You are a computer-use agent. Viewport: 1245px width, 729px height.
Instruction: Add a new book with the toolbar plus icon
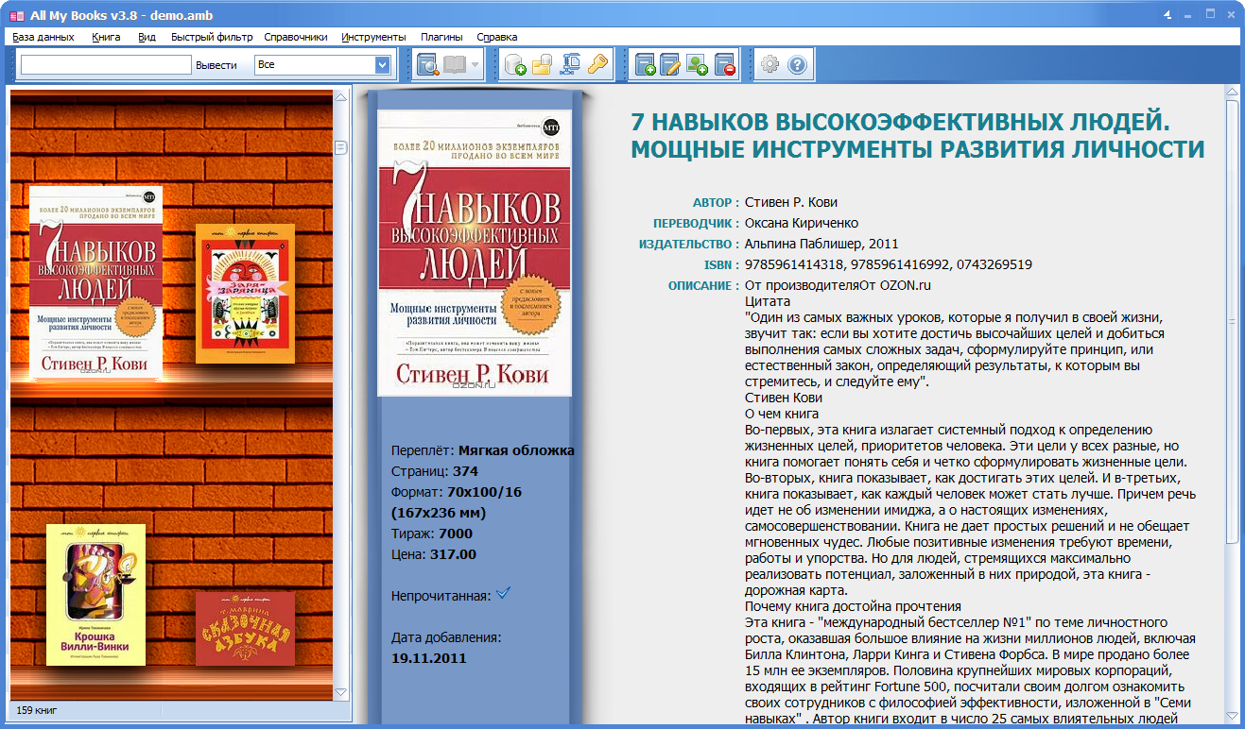point(645,65)
